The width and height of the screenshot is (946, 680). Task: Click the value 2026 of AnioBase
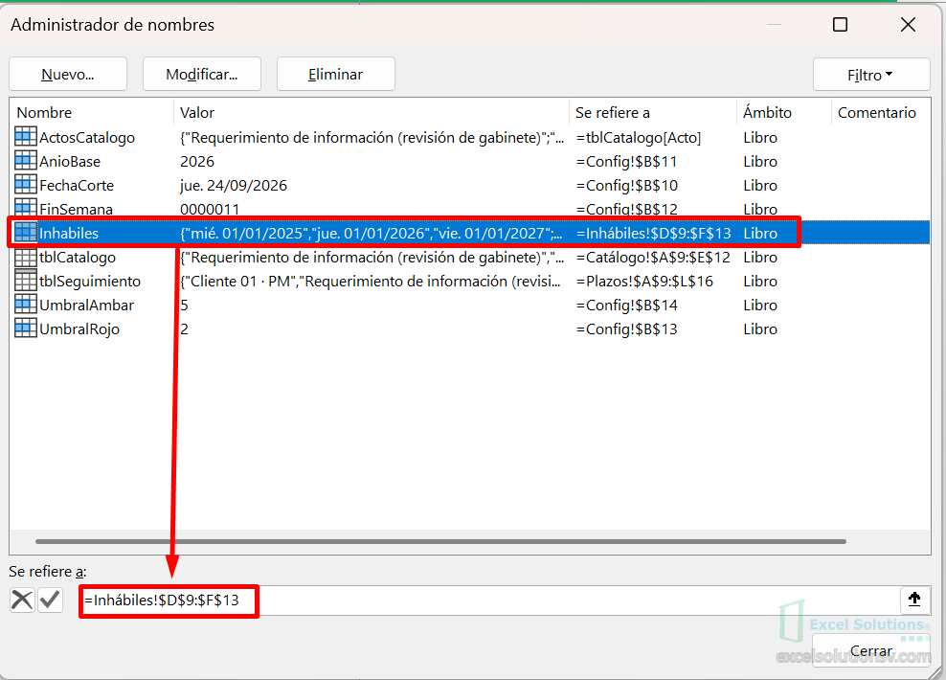197,162
